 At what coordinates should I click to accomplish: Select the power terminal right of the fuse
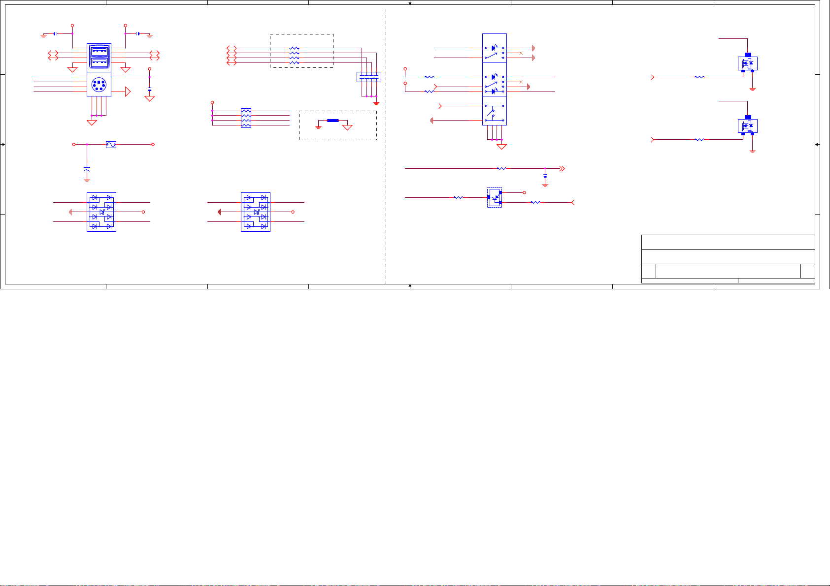[153, 145]
